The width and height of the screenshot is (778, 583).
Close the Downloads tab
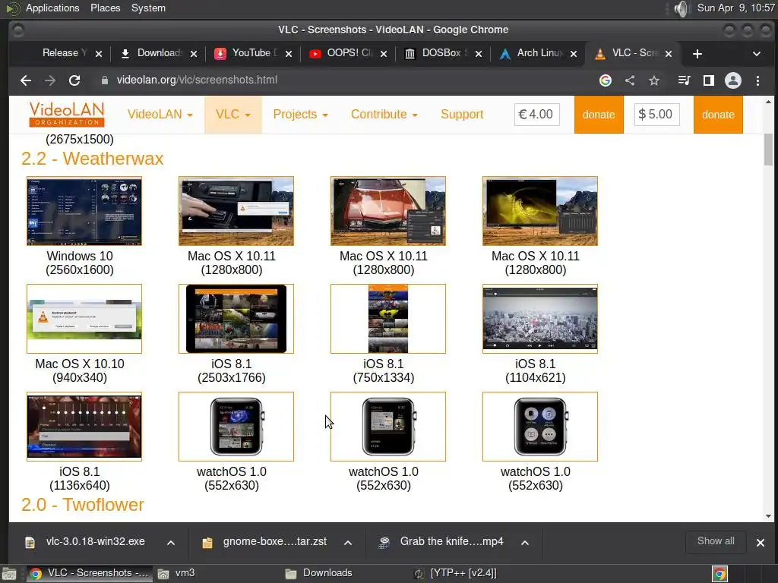(x=194, y=54)
